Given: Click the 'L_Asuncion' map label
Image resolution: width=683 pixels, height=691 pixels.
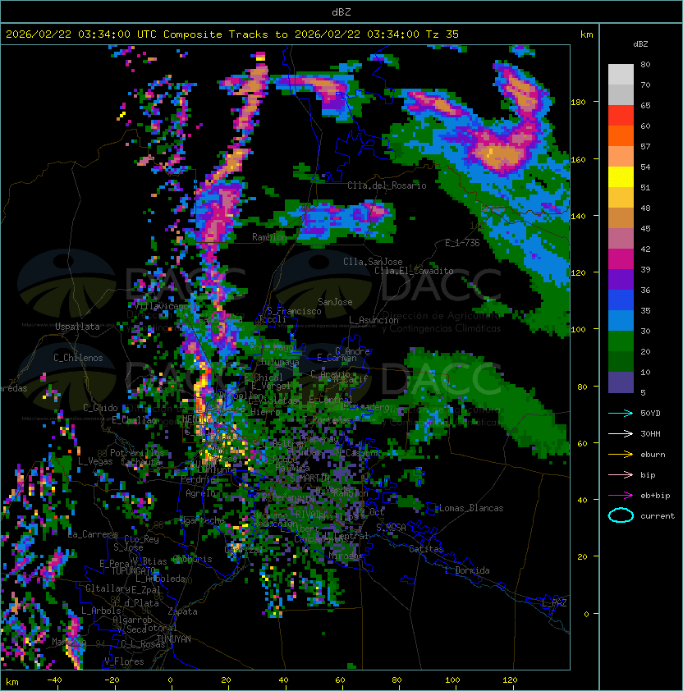Looking at the screenshot, I should coord(374,320).
